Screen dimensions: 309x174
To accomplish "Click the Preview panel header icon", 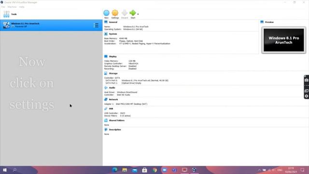I will tap(262, 22).
